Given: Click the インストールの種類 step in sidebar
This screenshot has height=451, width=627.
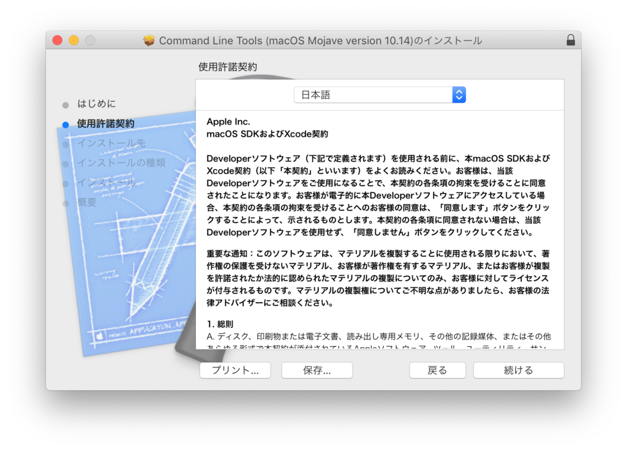Looking at the screenshot, I should [121, 163].
